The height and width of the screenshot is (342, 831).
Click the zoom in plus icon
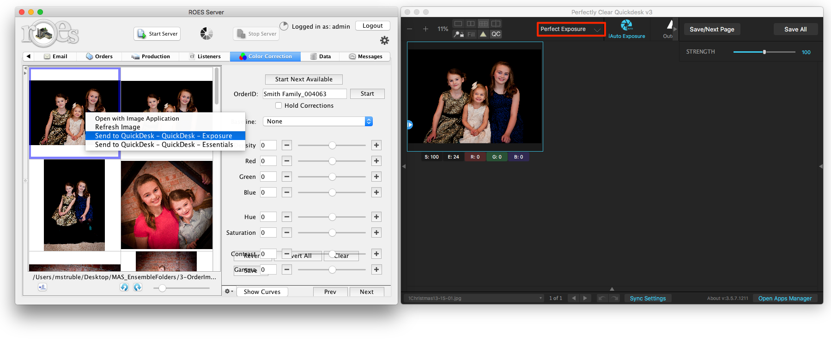425,29
